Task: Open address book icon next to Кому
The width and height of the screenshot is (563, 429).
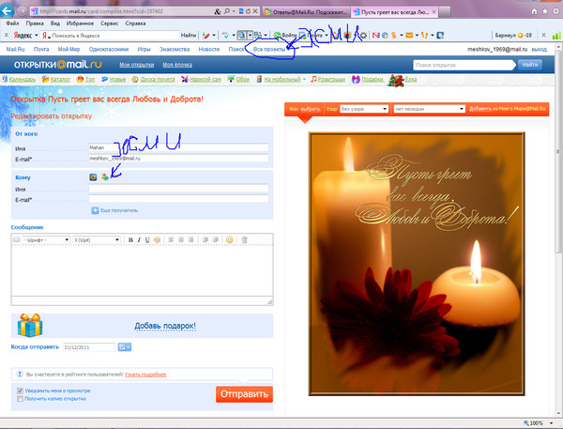Action: tap(93, 176)
